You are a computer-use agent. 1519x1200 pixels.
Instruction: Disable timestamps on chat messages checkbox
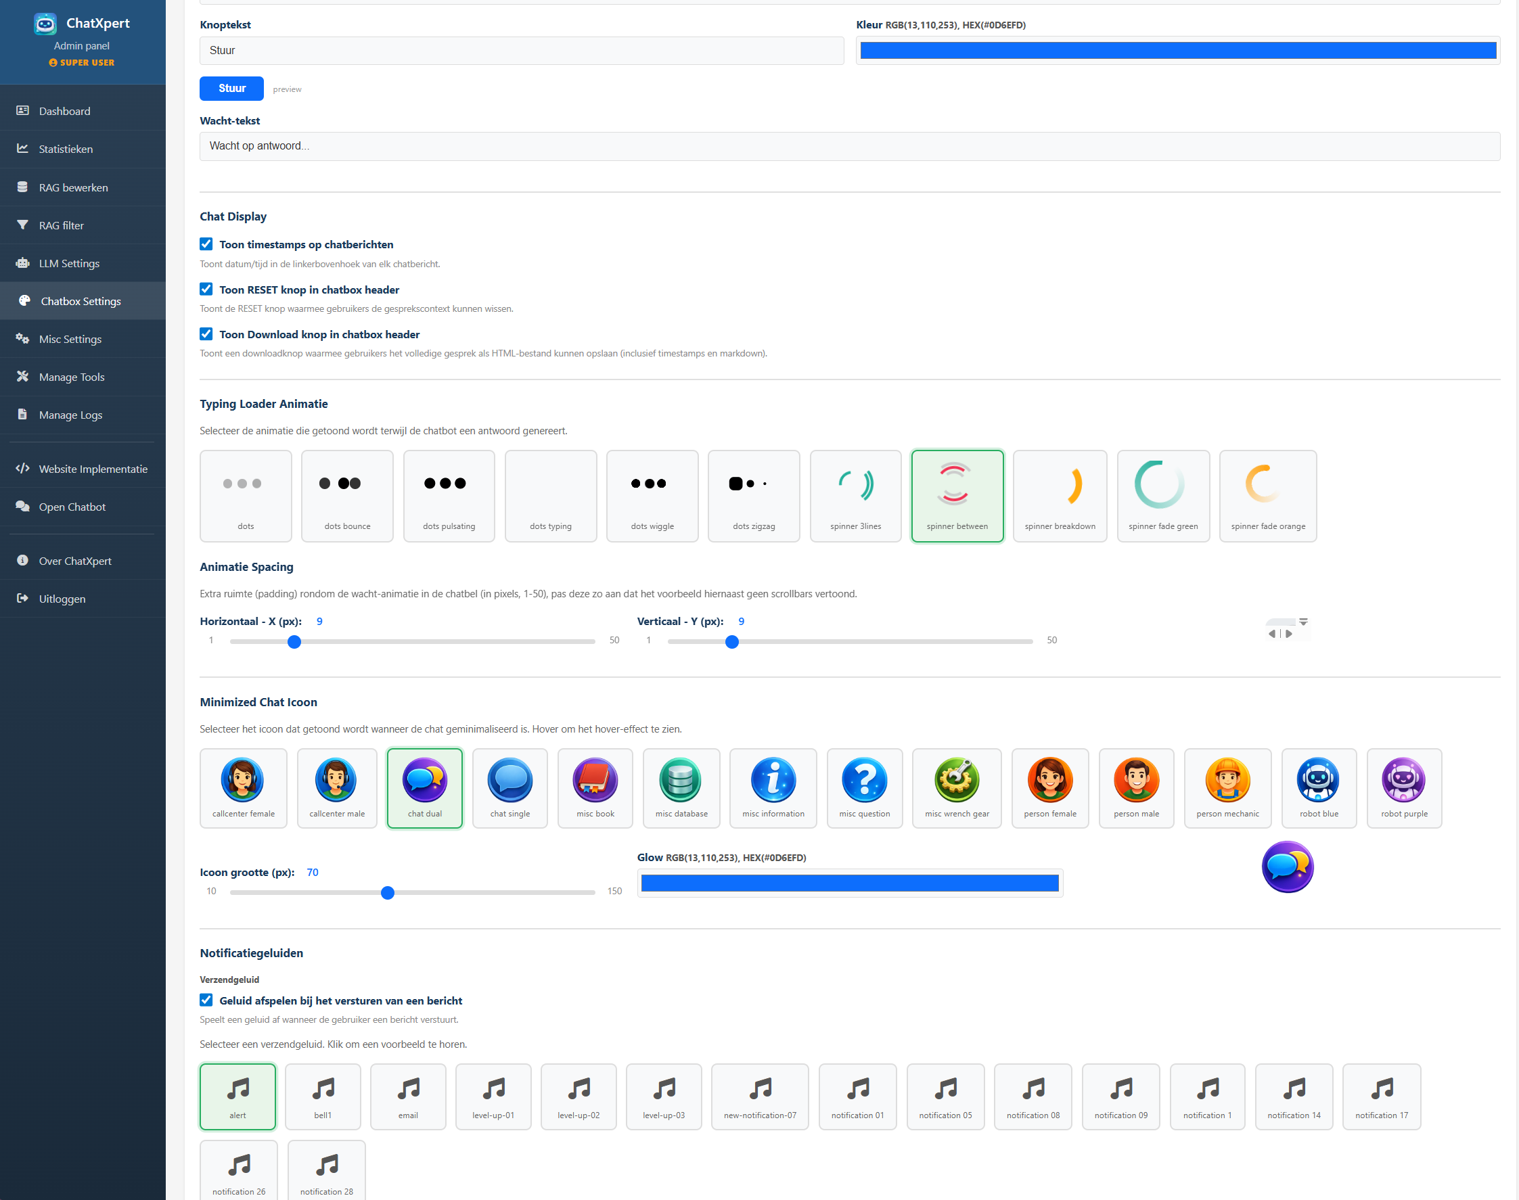click(206, 244)
